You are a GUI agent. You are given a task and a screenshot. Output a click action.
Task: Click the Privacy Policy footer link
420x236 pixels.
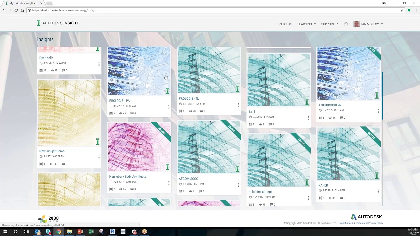click(x=375, y=223)
